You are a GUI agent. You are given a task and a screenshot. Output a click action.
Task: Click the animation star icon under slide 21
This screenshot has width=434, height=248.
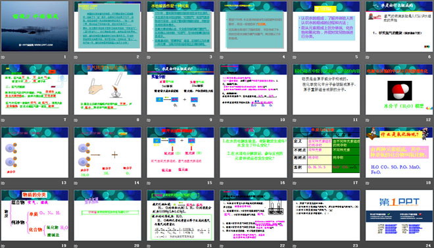(149, 246)
